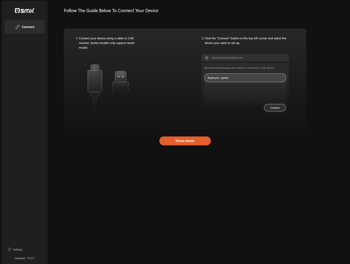
Task: Click the launcher.silvermonkey.com address text
Action: click(227, 58)
